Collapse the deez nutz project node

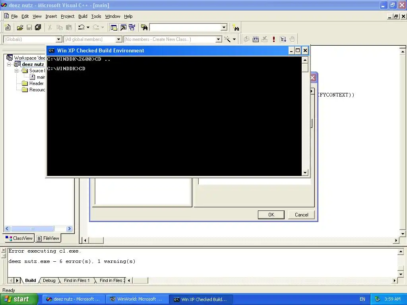(x=9, y=64)
